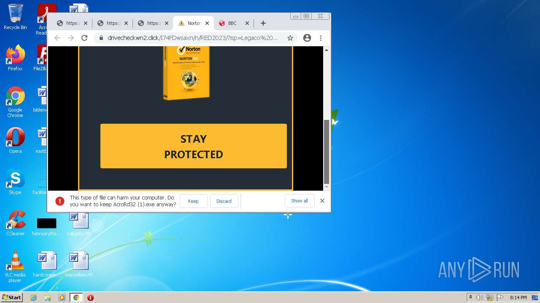Viewport: 540px width, 303px height.
Task: Click the address bar URL
Action: 193,38
